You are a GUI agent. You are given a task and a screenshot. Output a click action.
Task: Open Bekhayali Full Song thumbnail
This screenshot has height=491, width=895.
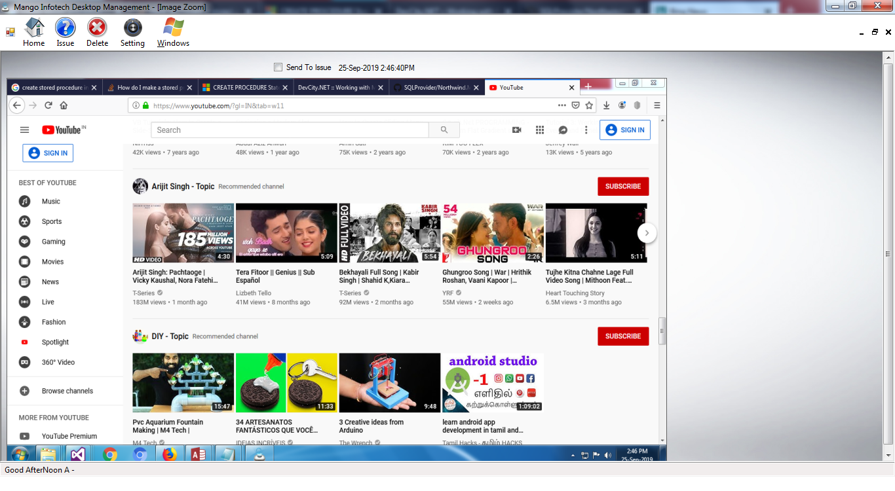(390, 232)
